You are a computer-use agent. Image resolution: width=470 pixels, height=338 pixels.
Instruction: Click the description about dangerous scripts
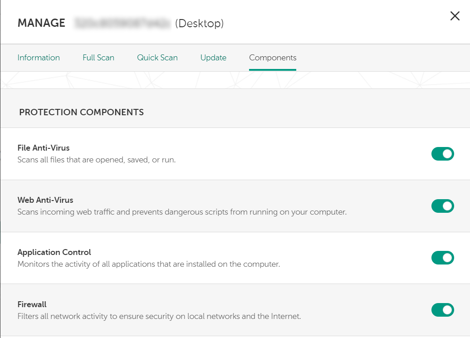182,212
